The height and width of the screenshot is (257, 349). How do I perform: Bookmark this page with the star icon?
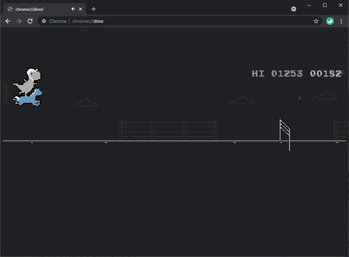click(x=316, y=21)
